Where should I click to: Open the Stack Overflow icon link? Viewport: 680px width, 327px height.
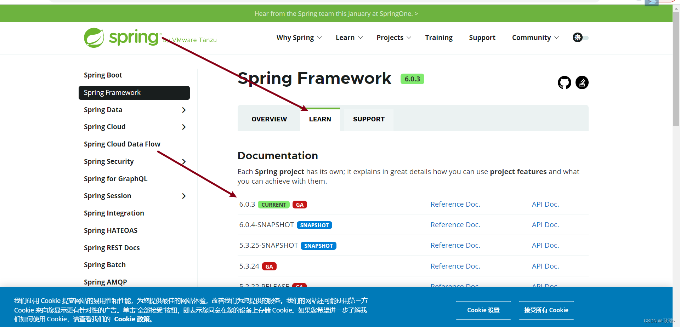[582, 82]
